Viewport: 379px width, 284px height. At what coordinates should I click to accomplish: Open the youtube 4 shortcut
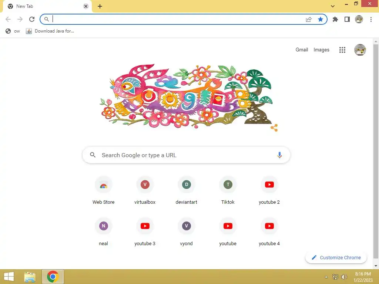[269, 232]
